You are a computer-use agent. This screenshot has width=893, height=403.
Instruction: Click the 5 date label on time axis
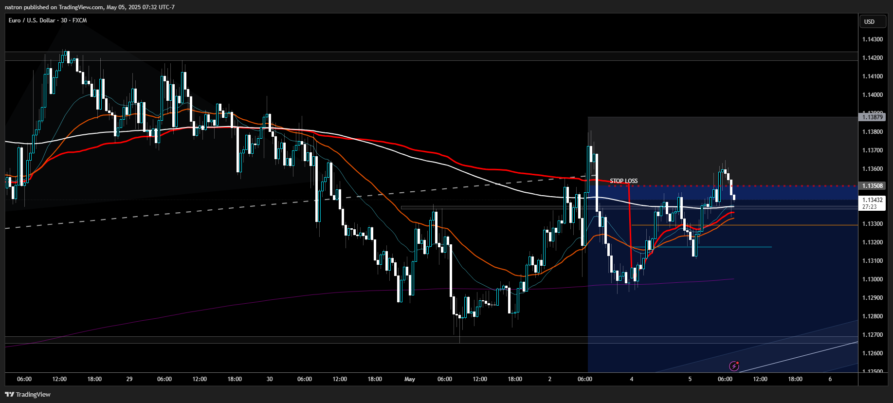click(690, 379)
